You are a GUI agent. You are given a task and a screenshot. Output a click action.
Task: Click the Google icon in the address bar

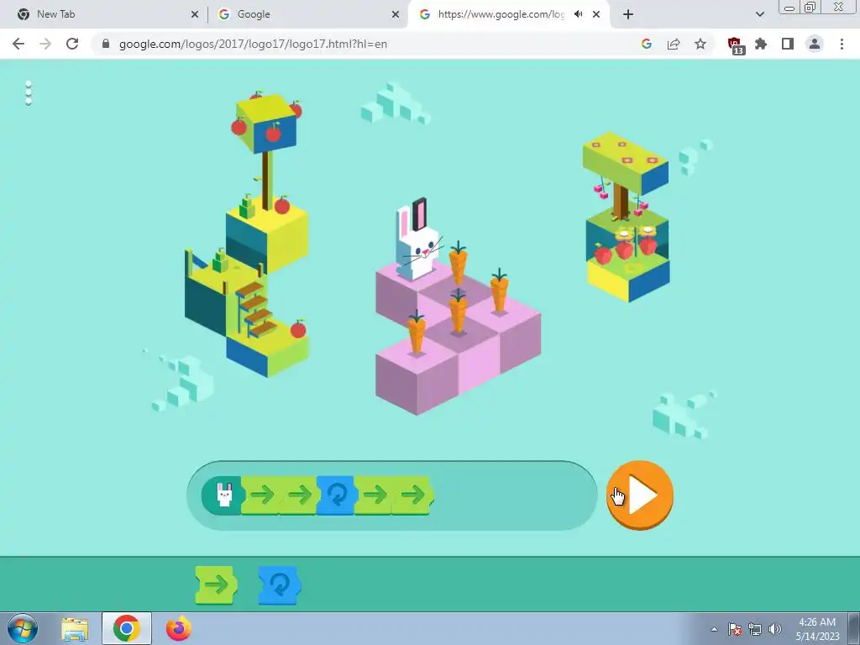point(647,44)
